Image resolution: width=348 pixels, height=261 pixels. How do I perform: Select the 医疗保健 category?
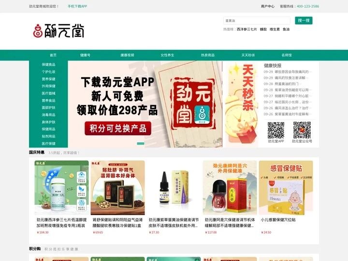pos(48,144)
